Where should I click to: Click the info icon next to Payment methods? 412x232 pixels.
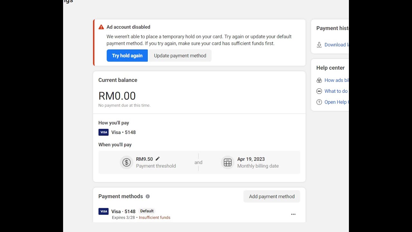(148, 196)
